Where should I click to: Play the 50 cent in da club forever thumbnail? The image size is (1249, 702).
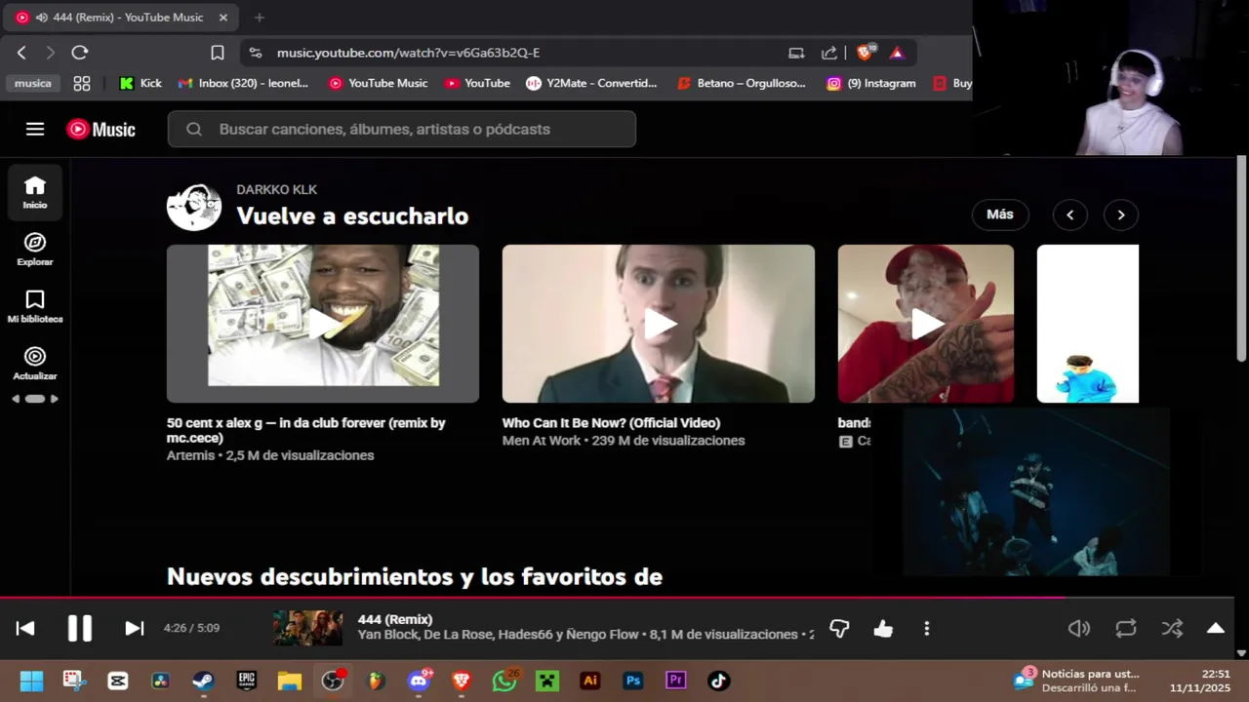click(x=323, y=324)
